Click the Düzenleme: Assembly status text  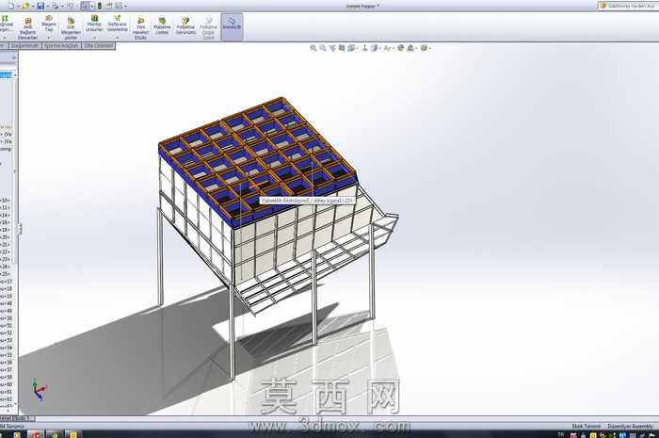pyautogui.click(x=630, y=427)
